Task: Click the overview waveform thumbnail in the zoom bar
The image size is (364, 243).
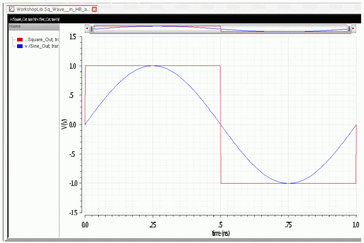Action: point(220,29)
